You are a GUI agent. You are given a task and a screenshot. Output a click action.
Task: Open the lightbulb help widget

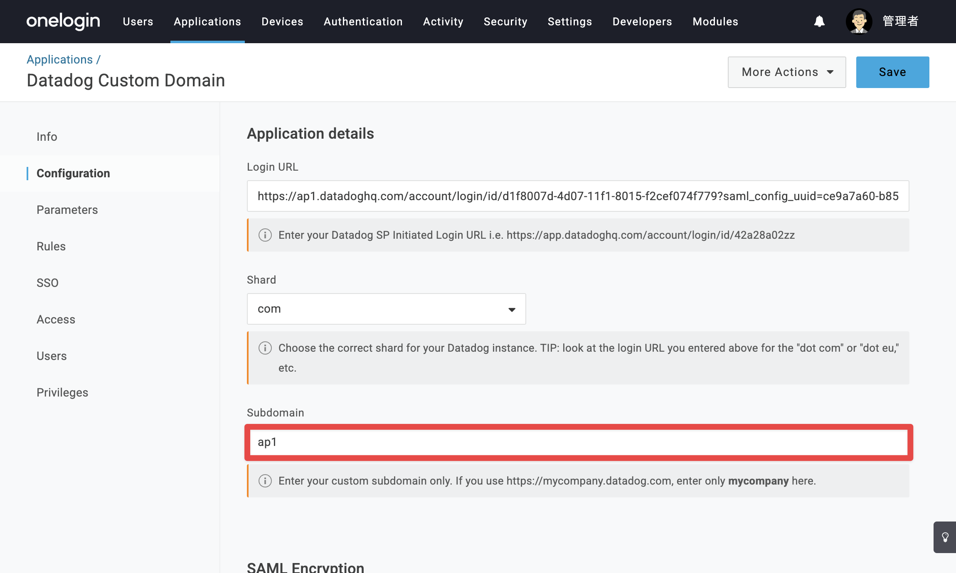pos(945,537)
